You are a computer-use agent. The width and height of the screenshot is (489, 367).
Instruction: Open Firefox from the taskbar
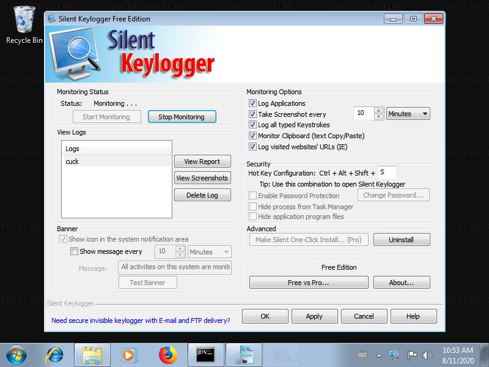[x=167, y=355]
